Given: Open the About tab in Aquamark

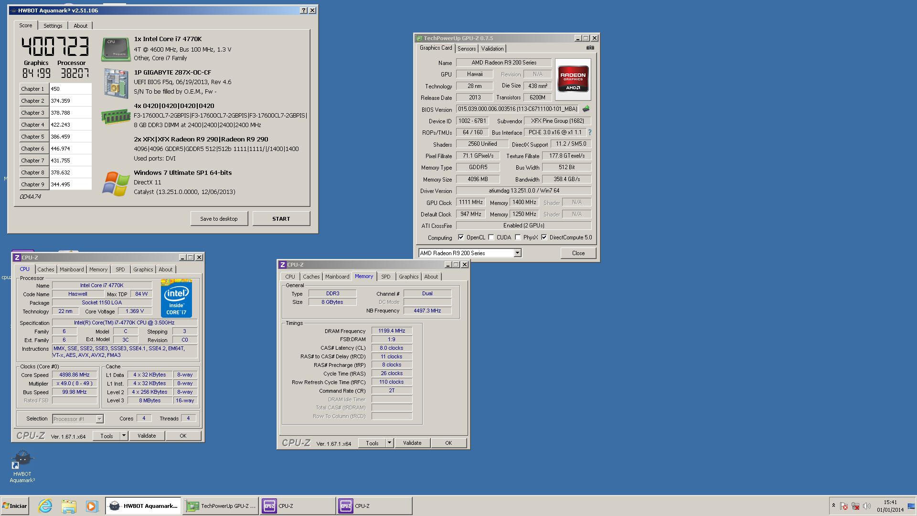Looking at the screenshot, I should (x=80, y=26).
